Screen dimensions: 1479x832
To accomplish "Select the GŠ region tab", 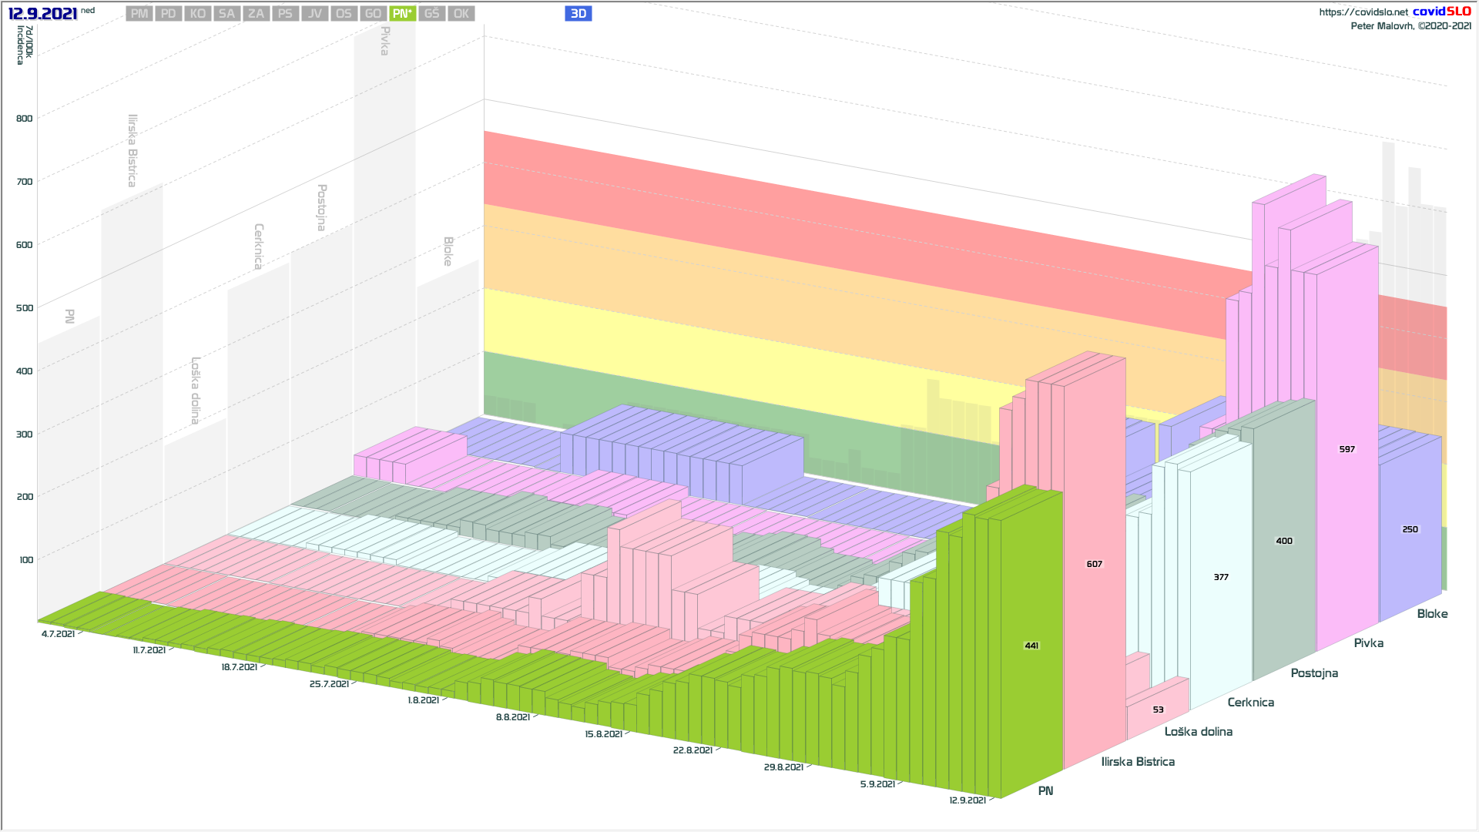I will (x=431, y=14).
